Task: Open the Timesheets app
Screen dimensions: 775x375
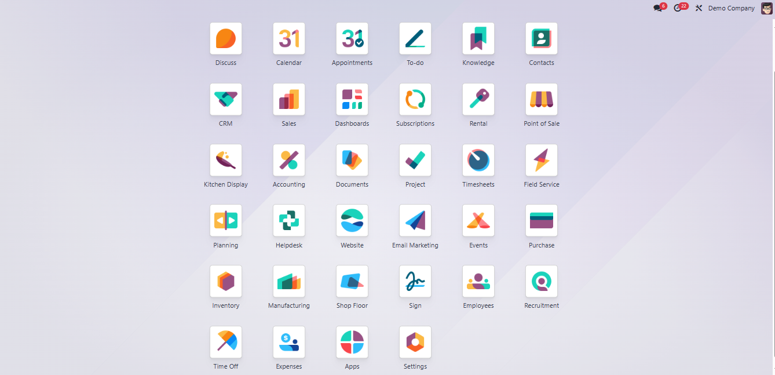Action: (478, 160)
